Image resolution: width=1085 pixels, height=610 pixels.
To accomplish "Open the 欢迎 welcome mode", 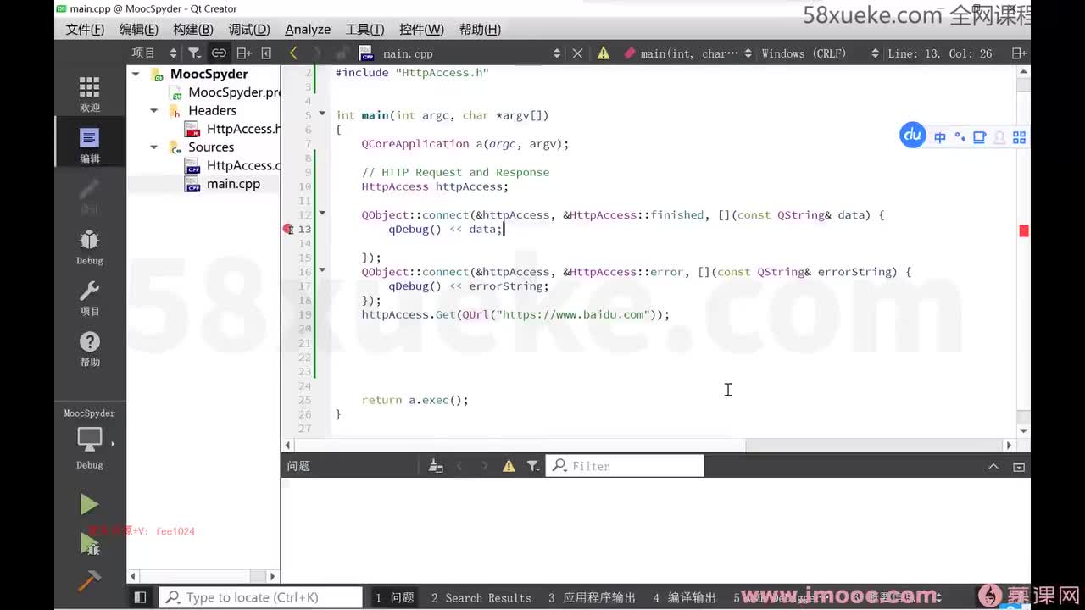I will (90, 94).
